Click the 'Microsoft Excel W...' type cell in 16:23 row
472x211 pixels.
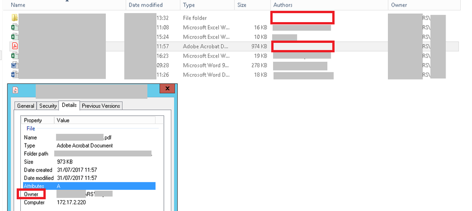tap(206, 56)
